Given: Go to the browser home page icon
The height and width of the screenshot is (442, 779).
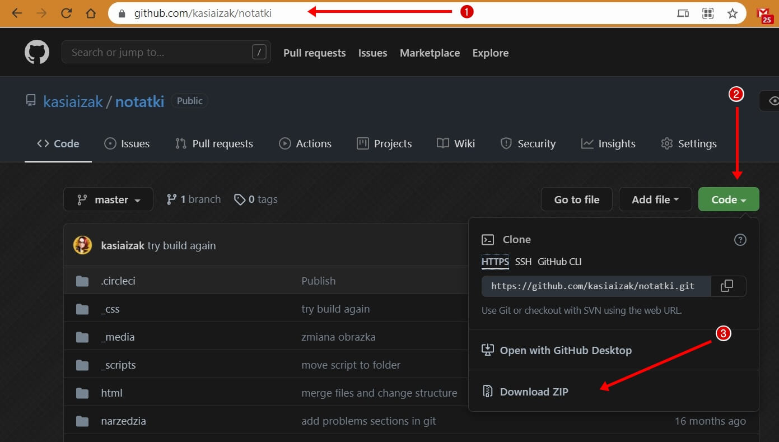Looking at the screenshot, I should 91,13.
